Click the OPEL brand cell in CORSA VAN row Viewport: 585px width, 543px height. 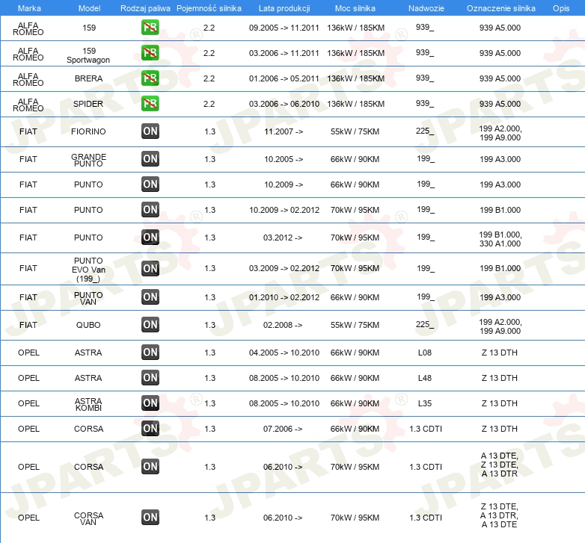[x=28, y=518]
